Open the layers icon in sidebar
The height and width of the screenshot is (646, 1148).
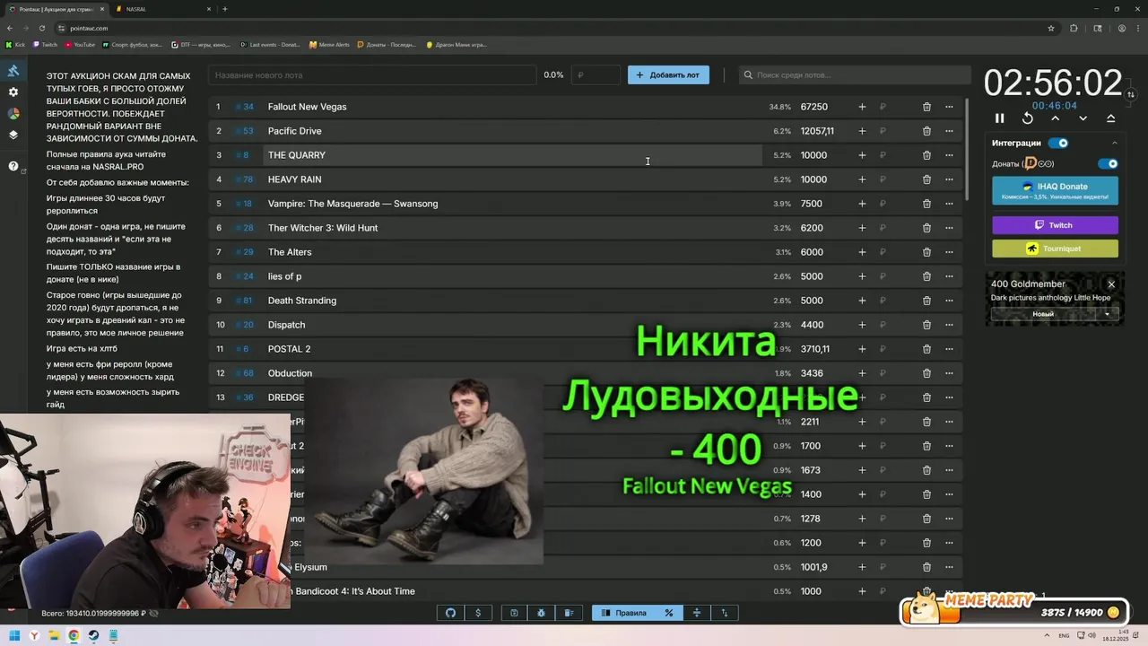[x=13, y=135]
